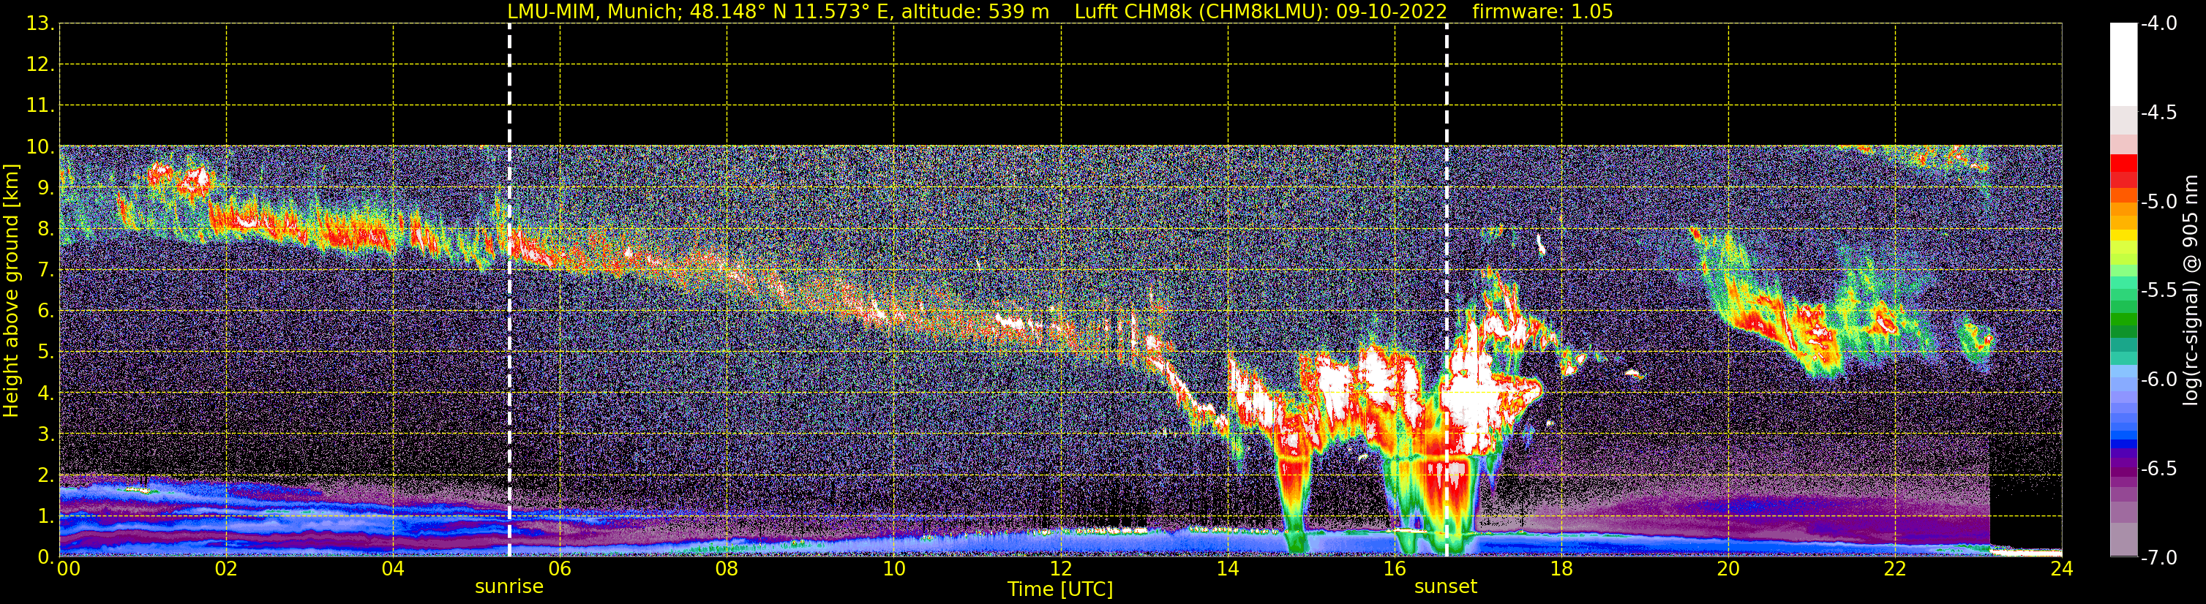Click the colorbar tick label '-5.5'

click(2158, 291)
